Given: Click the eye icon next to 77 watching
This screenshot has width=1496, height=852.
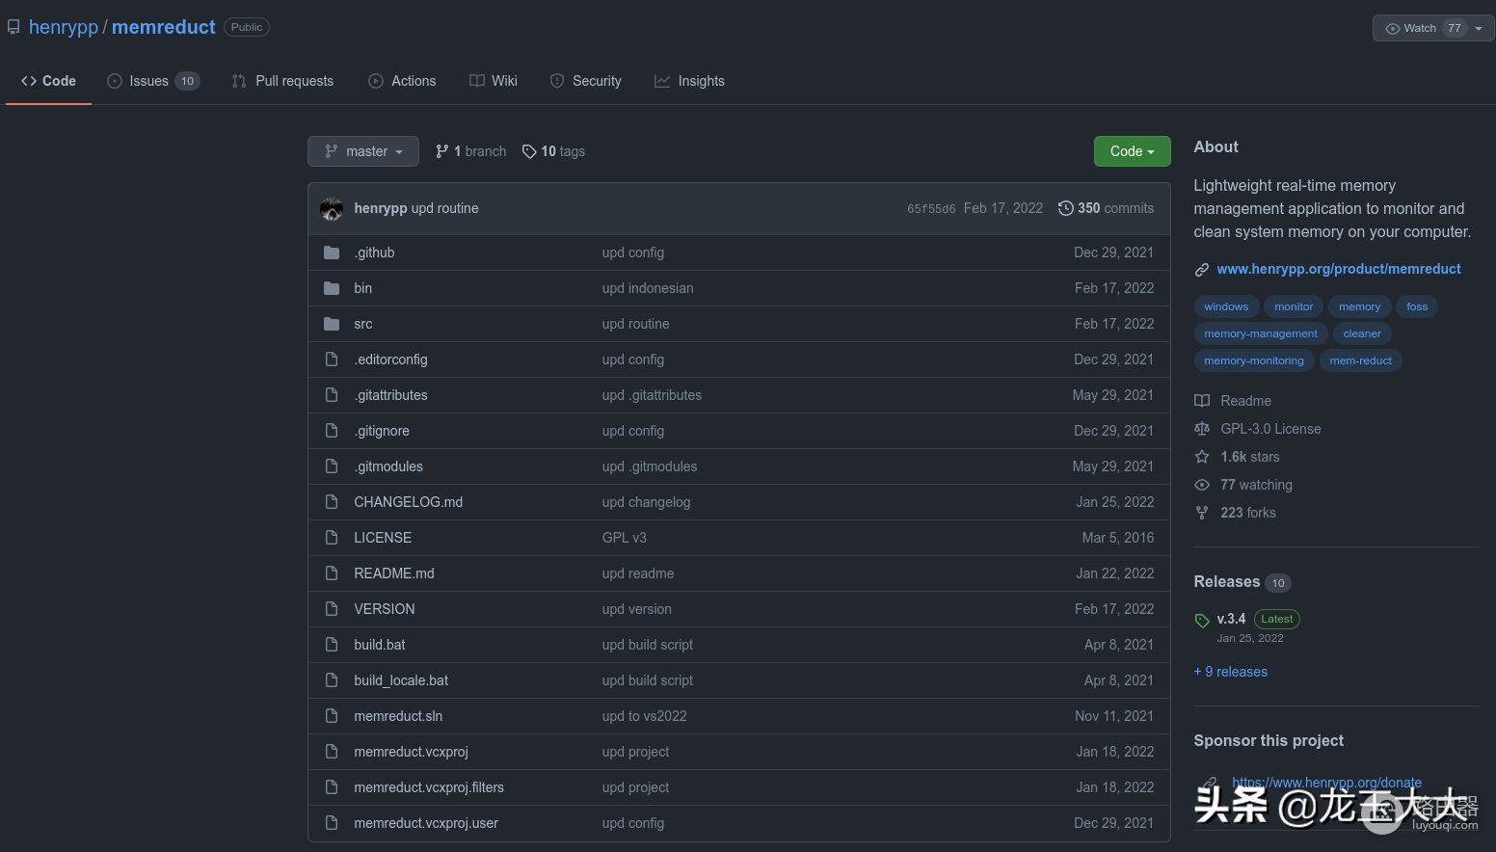Looking at the screenshot, I should 1202,485.
